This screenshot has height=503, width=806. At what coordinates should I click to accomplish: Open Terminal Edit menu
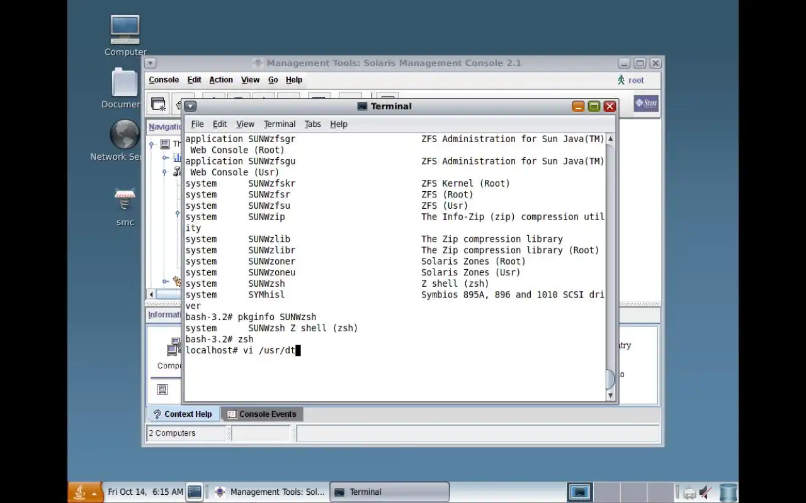(x=220, y=124)
